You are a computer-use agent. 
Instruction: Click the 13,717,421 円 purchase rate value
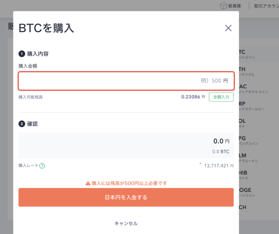click(x=219, y=166)
